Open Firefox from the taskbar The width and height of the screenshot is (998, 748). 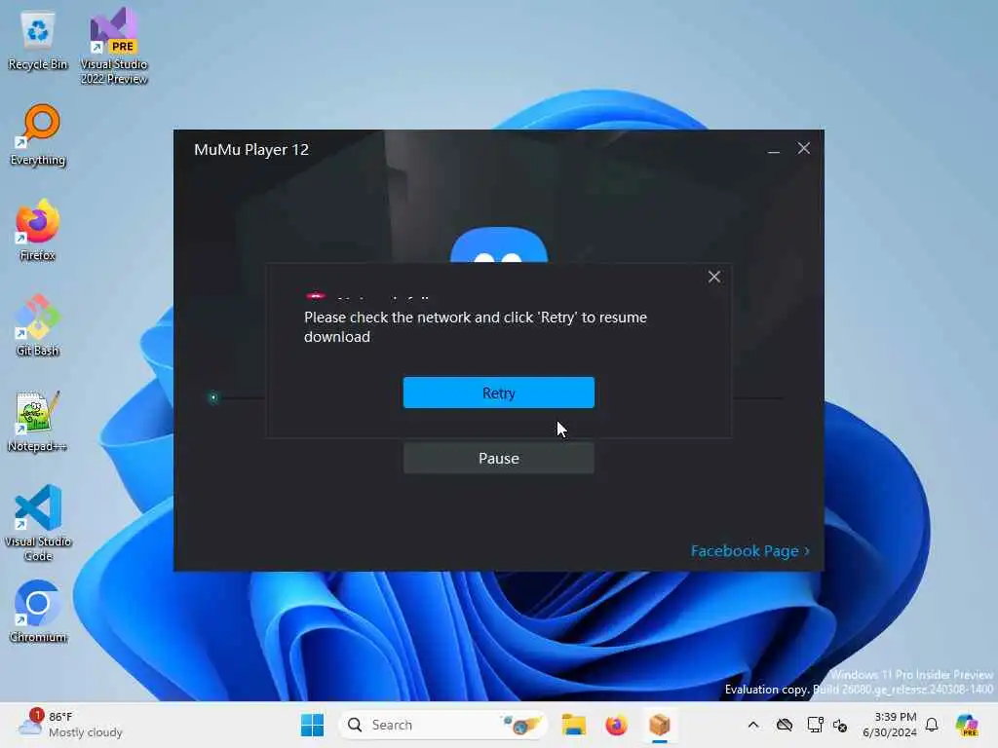click(616, 725)
